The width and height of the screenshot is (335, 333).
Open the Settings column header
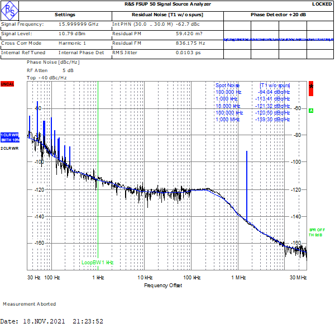click(65, 15)
